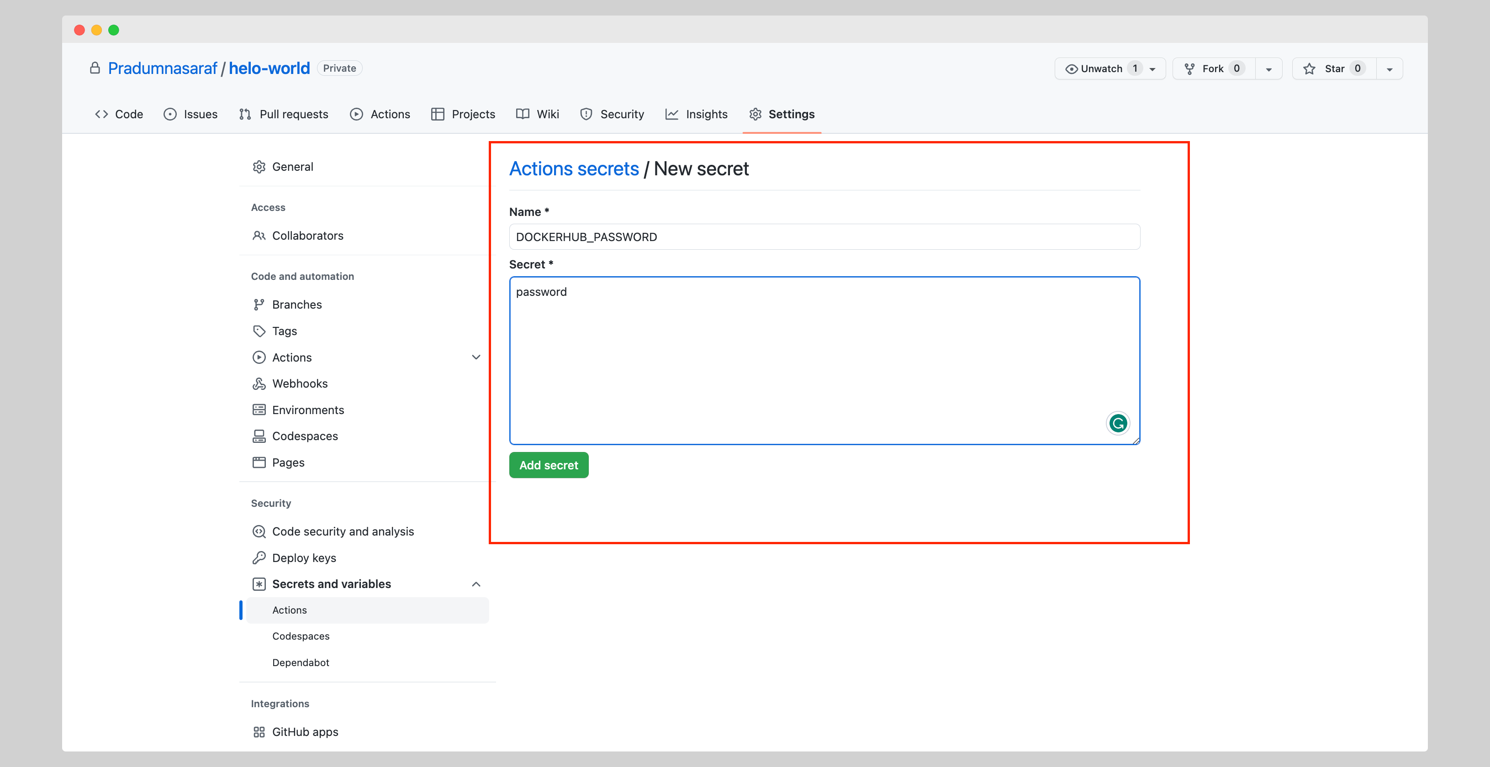Viewport: 1490px width, 767px height.
Task: Open the Star lists dropdown arrow
Action: 1390,69
